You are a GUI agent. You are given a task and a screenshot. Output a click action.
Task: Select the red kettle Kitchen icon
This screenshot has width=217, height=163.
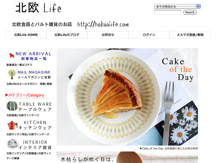pyautogui.click(x=12, y=125)
